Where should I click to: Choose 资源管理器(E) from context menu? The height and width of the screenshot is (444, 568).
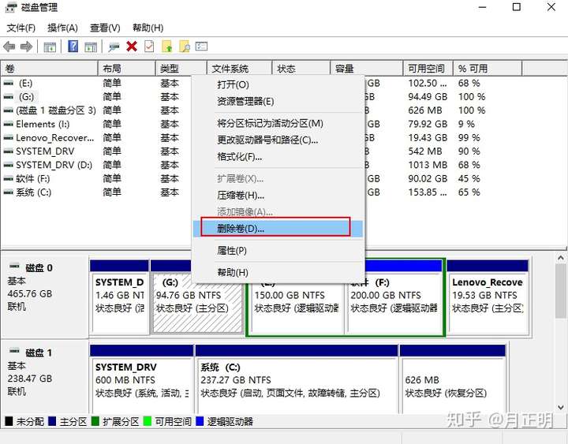pos(278,102)
